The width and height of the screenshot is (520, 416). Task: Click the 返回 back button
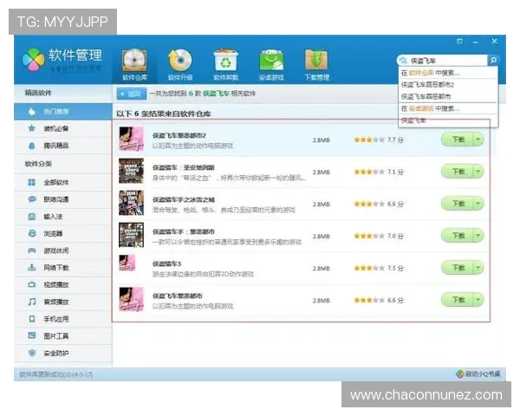[x=132, y=94]
